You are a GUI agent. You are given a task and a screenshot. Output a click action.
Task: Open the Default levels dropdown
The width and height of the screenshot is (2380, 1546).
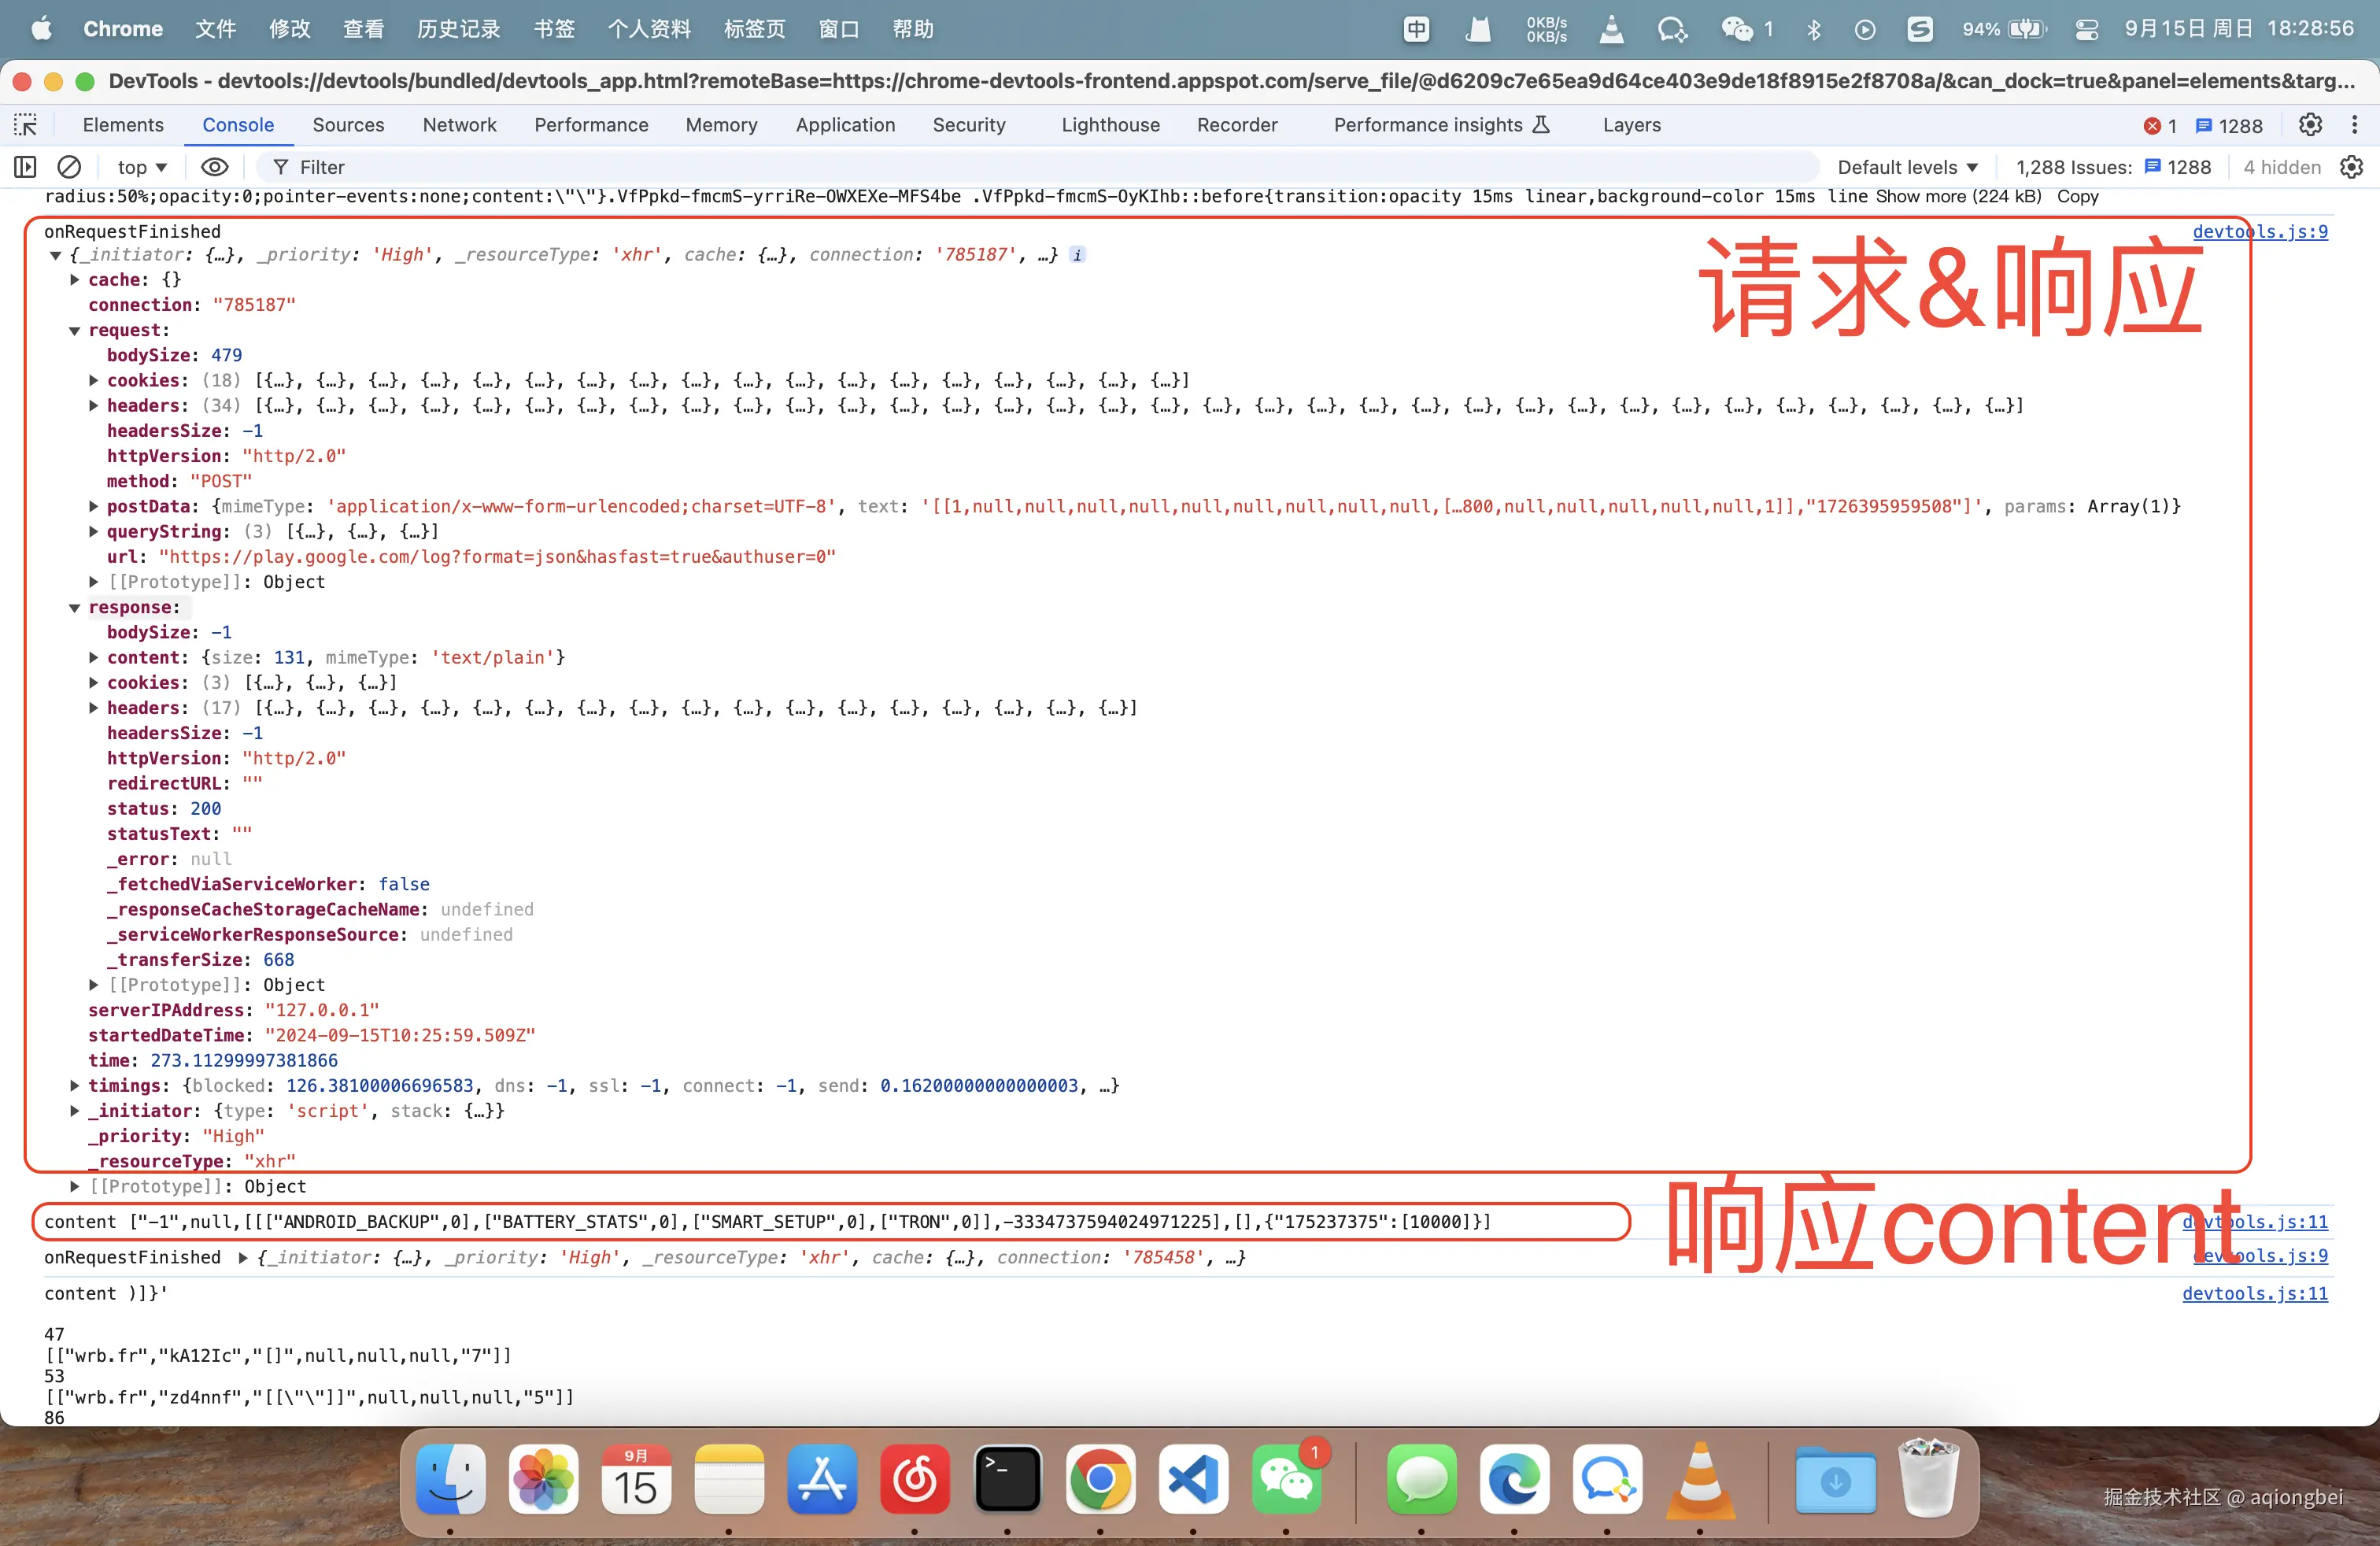1906,167
